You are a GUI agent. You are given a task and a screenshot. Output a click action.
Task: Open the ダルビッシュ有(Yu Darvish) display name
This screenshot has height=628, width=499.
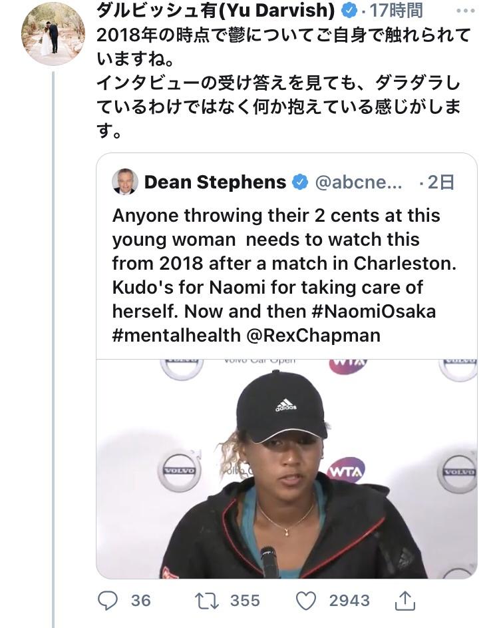[216, 11]
